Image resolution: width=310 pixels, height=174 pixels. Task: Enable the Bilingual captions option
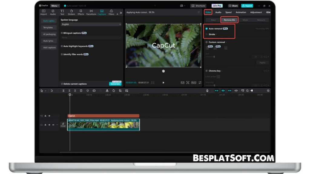click(x=61, y=32)
